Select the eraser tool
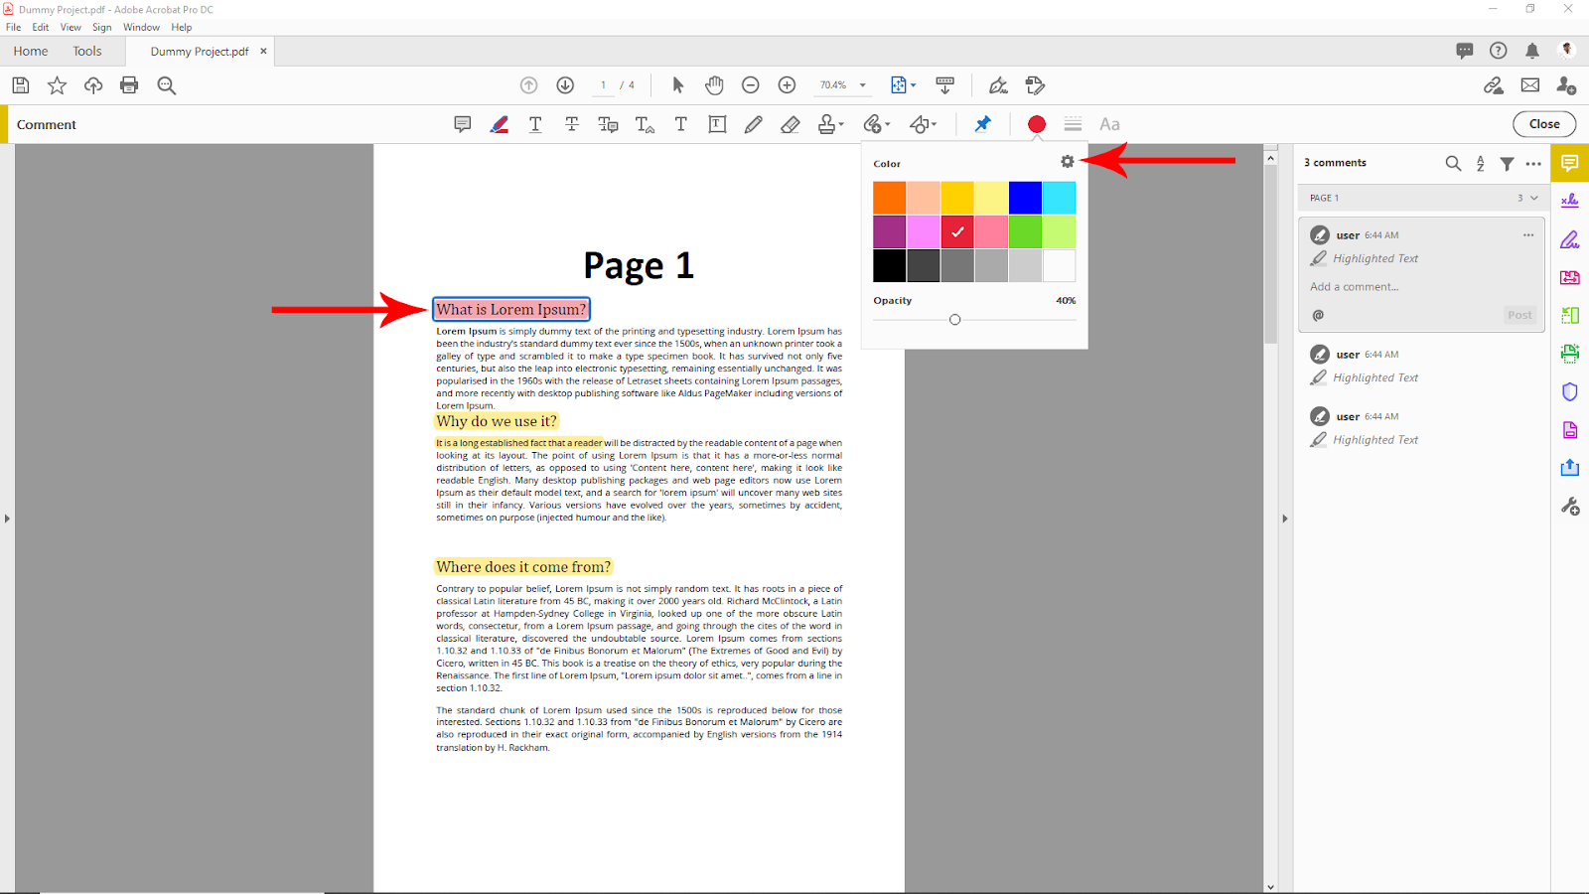Image resolution: width=1589 pixels, height=894 pixels. [x=791, y=124]
